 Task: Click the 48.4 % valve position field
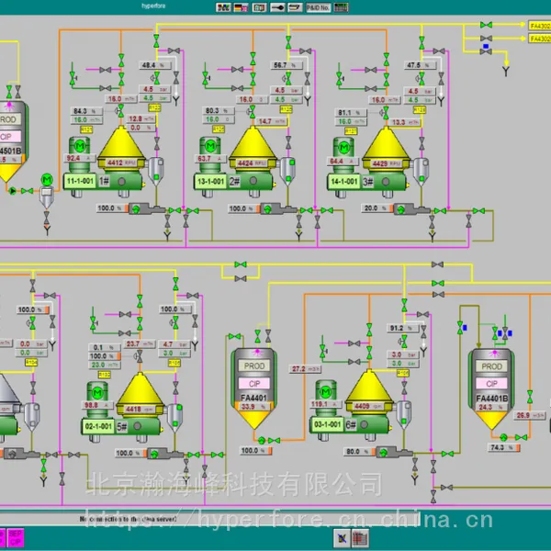pyautogui.click(x=156, y=65)
